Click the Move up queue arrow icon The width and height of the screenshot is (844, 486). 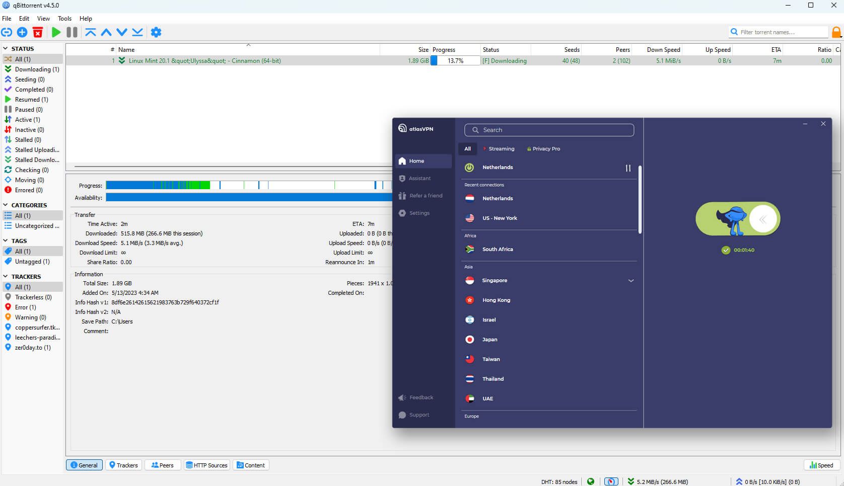(106, 32)
